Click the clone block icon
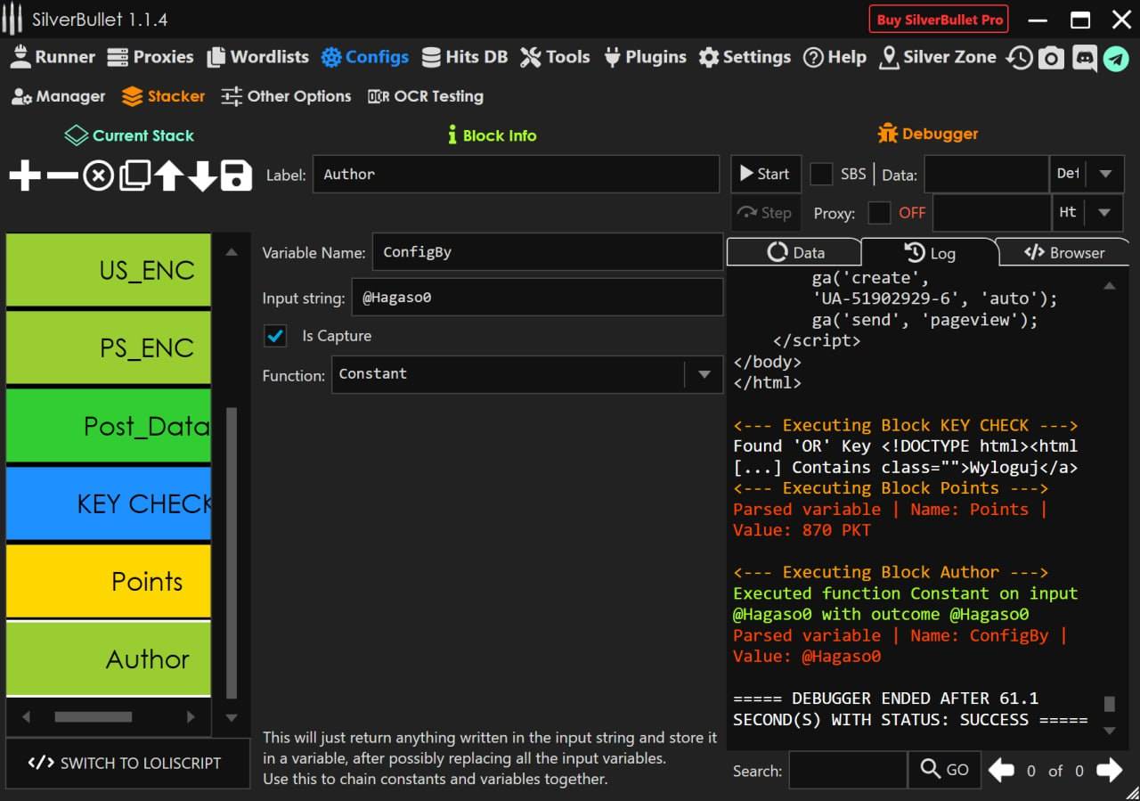1140x801 pixels. 134,176
